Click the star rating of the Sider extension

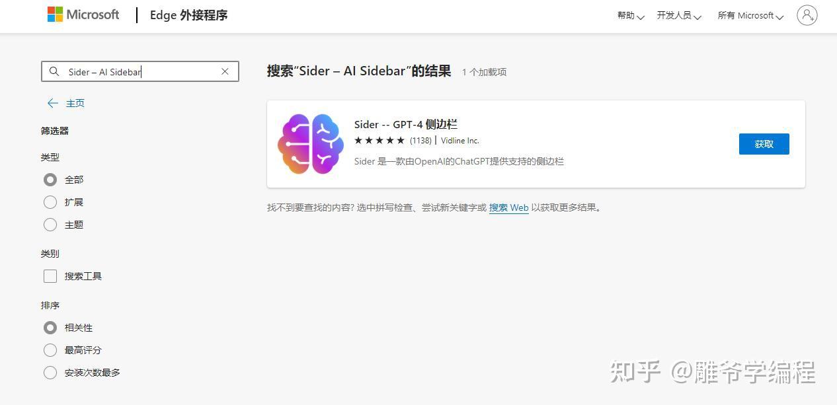[x=379, y=140]
